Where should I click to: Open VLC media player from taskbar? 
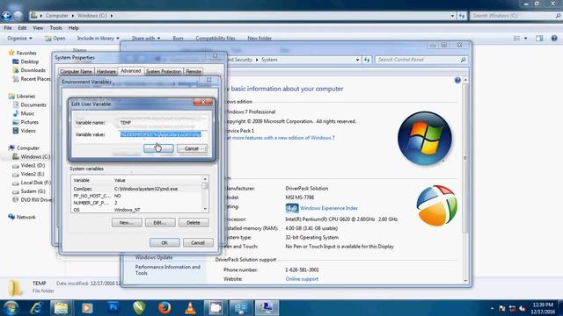(190, 308)
